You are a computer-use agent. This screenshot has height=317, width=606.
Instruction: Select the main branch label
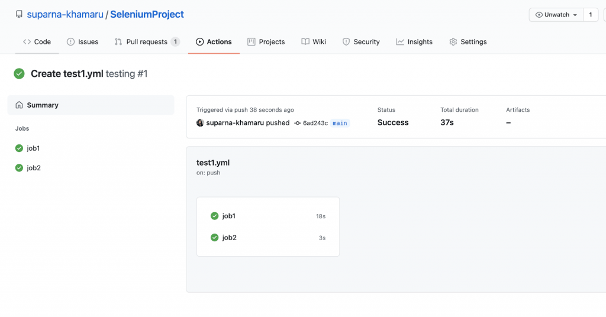click(340, 123)
